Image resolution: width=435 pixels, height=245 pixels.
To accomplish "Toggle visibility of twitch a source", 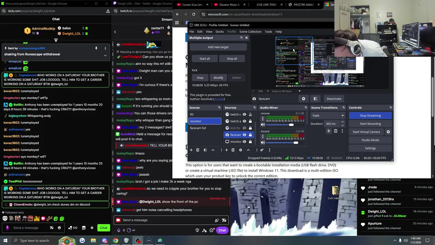I will pyautogui.click(x=244, y=121).
